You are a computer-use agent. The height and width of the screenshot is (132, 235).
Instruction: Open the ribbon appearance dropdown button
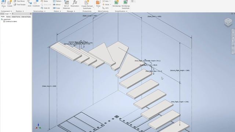[133, 1]
